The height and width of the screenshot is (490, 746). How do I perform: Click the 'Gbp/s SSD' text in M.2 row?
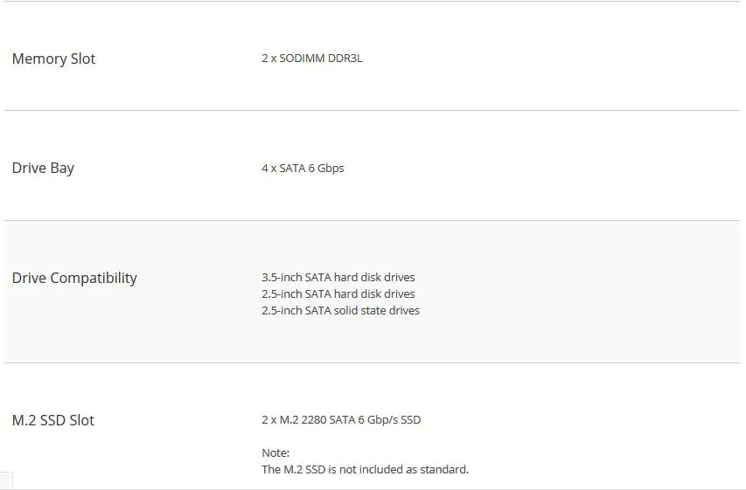pos(394,419)
